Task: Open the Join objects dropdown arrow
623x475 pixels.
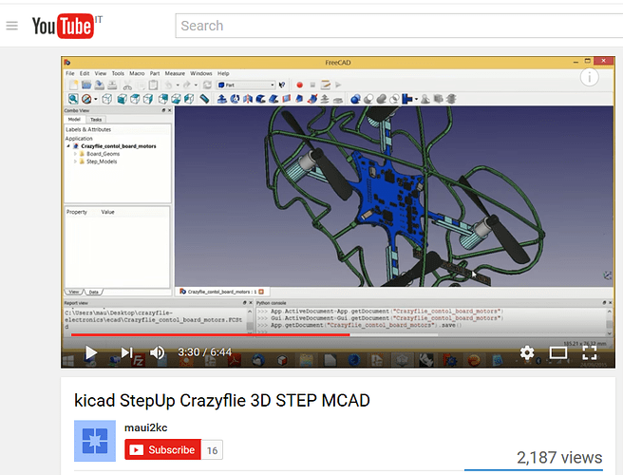Action: (416, 100)
